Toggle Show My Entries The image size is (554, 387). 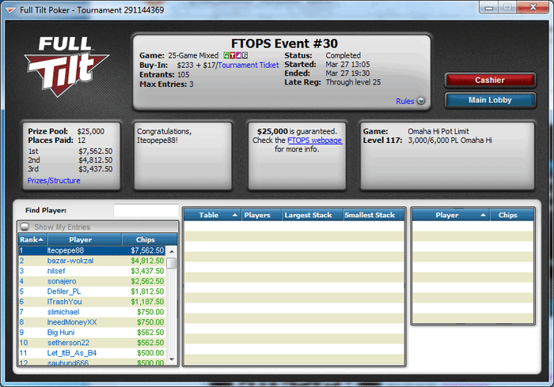(x=25, y=227)
